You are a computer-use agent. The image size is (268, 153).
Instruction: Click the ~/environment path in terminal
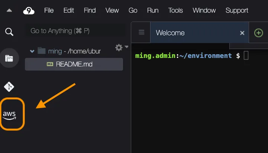point(206,56)
